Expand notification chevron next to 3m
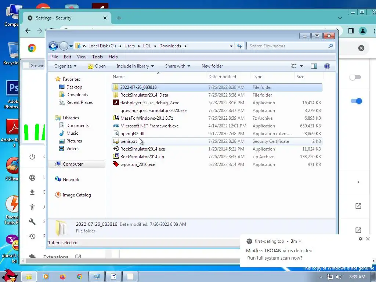Image resolution: width=376 pixels, height=282 pixels. coord(300,241)
